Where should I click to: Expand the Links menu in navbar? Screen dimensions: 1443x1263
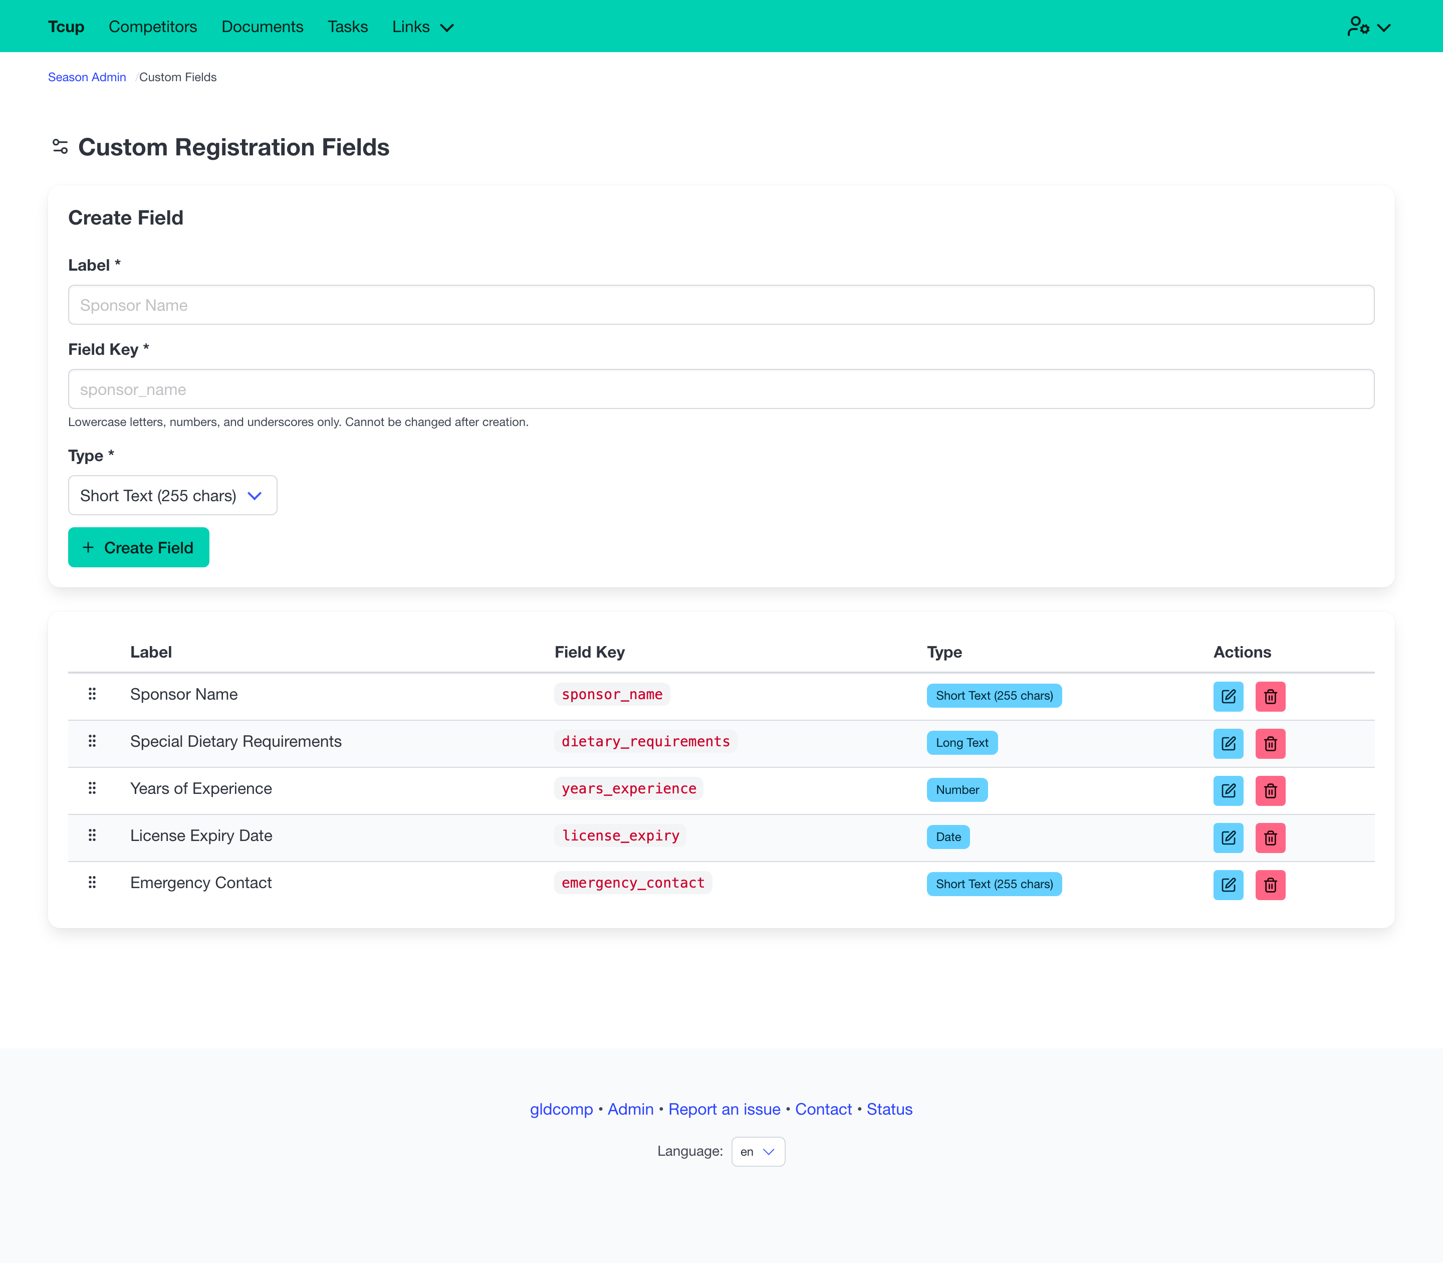tap(423, 27)
